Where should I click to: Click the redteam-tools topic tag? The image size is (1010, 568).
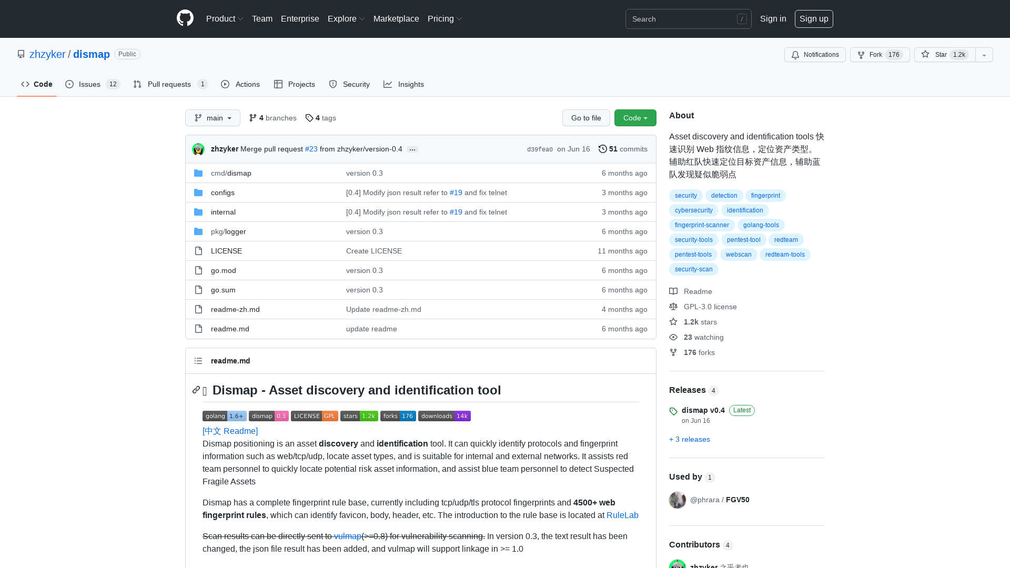[x=785, y=255]
